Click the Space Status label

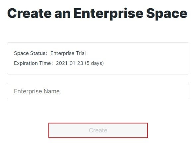tap(31, 53)
